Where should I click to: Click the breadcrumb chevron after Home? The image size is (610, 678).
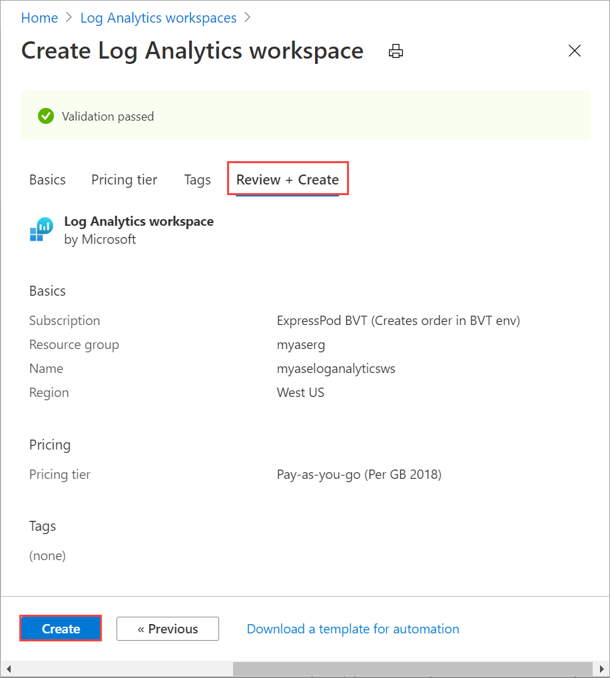coord(67,17)
